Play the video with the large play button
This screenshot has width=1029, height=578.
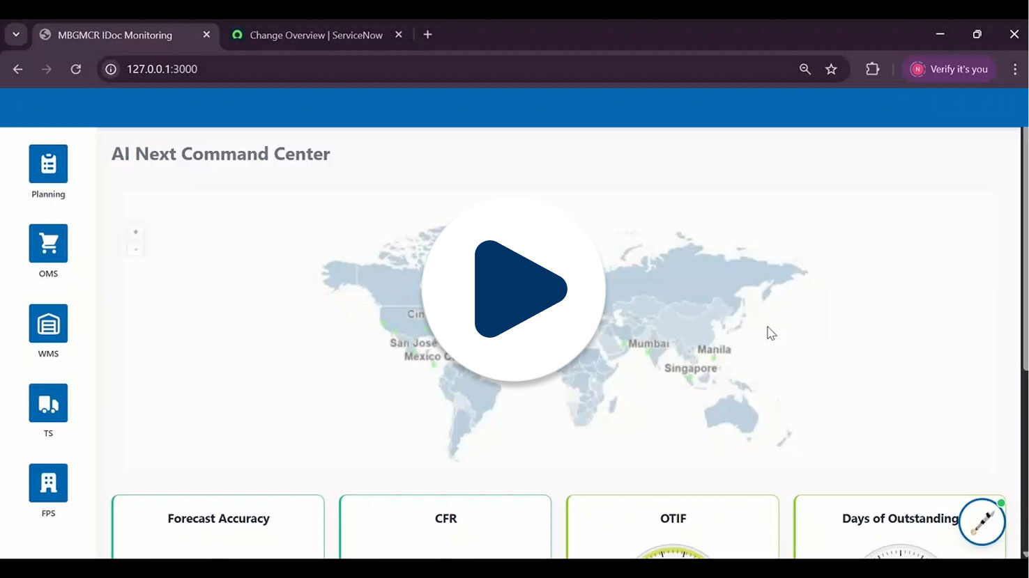(x=514, y=289)
